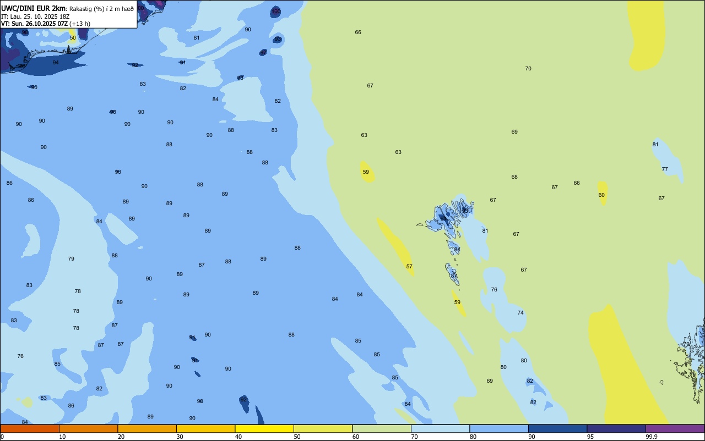The height and width of the screenshot is (441, 705).
Task: Click the 0–10 dark orange legend swatch
Action: point(30,428)
